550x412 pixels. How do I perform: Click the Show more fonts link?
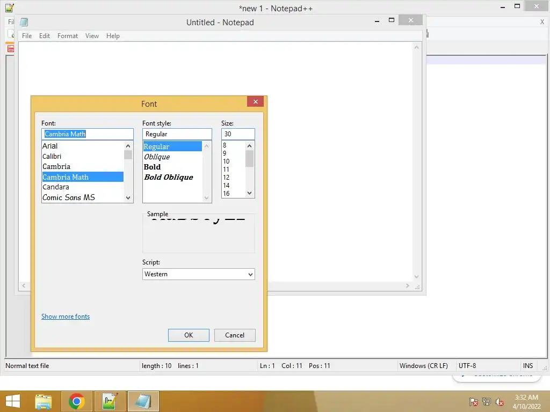(x=66, y=317)
